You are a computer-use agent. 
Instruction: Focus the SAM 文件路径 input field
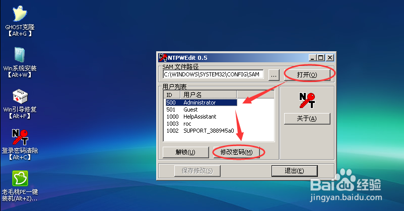pos(214,74)
